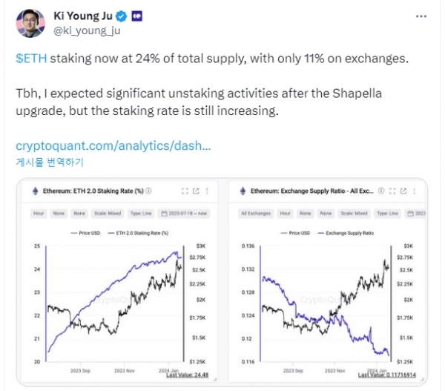Open the tweet's three-dot more menu
445x391 pixels.
(x=421, y=16)
